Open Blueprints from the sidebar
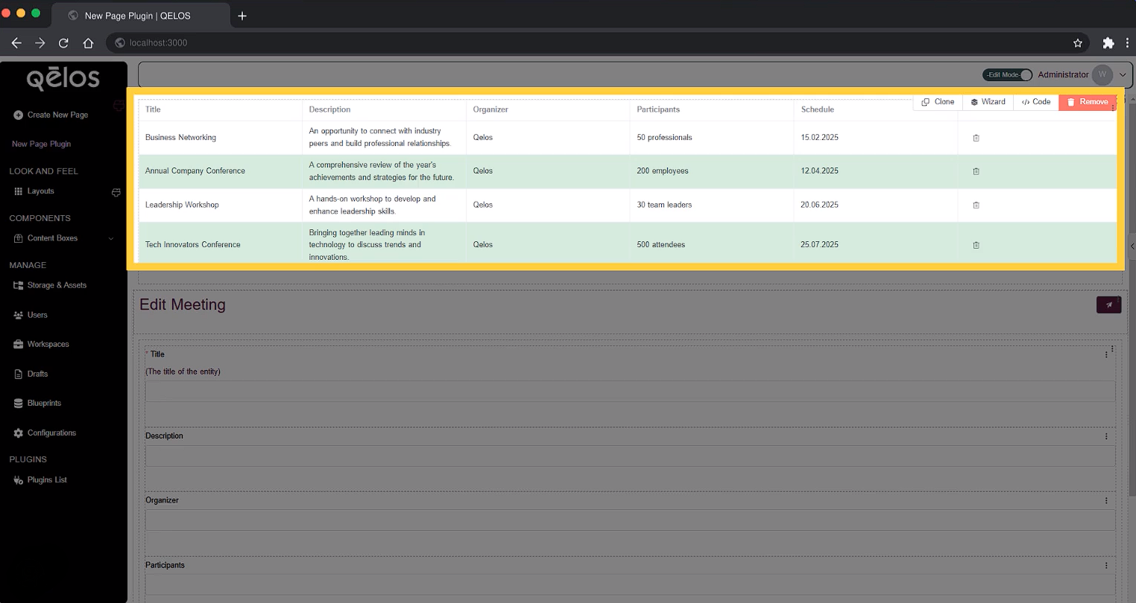This screenshot has height=603, width=1136. point(44,403)
